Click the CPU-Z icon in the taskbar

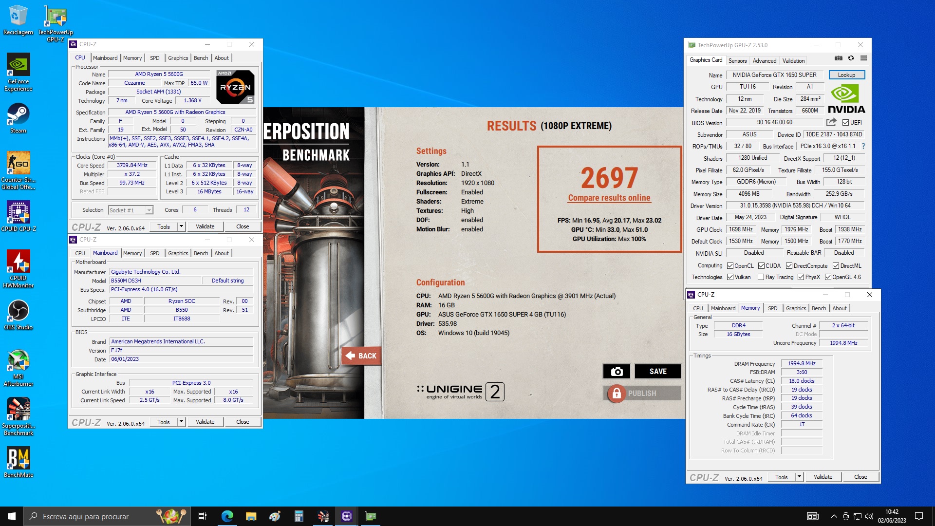pos(346,516)
